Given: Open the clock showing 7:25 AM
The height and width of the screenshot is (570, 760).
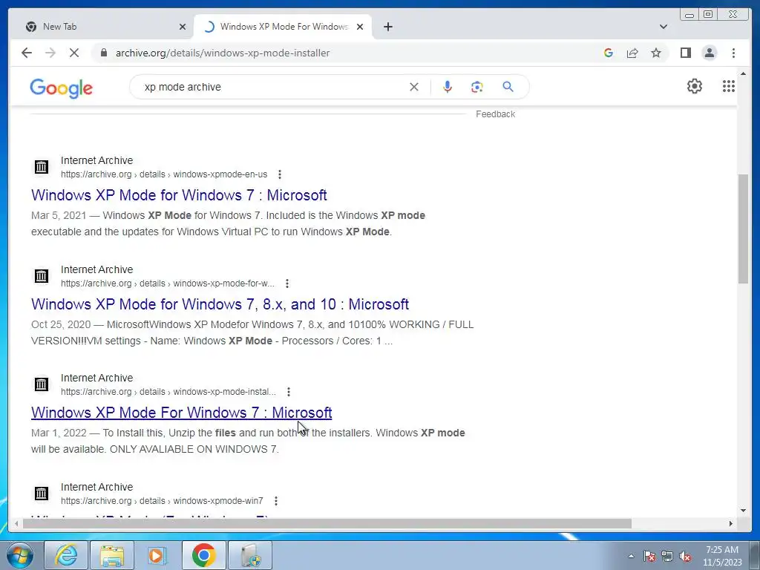Looking at the screenshot, I should point(722,556).
